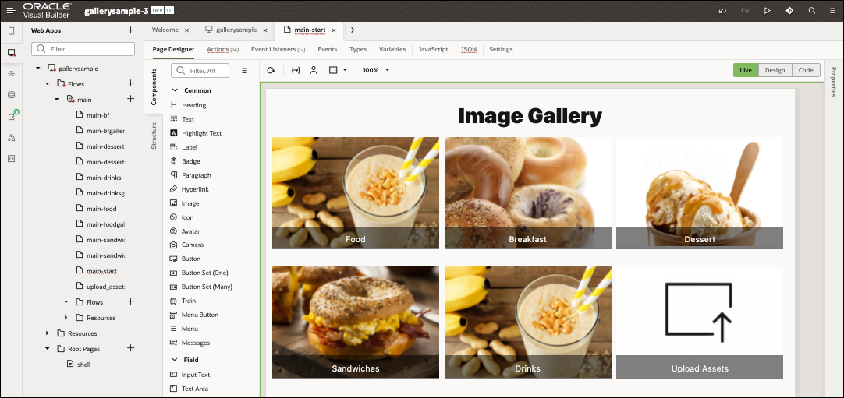Show more tabs chevron

[353, 30]
